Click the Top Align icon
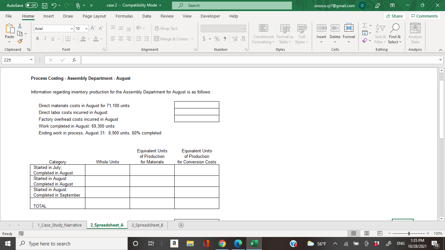 point(112,29)
